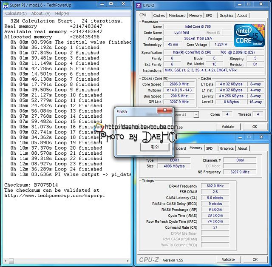This screenshot has height=267, width=272.
Task: Click the Package value 'Socket 1156 LGA'
Action: 198,38
